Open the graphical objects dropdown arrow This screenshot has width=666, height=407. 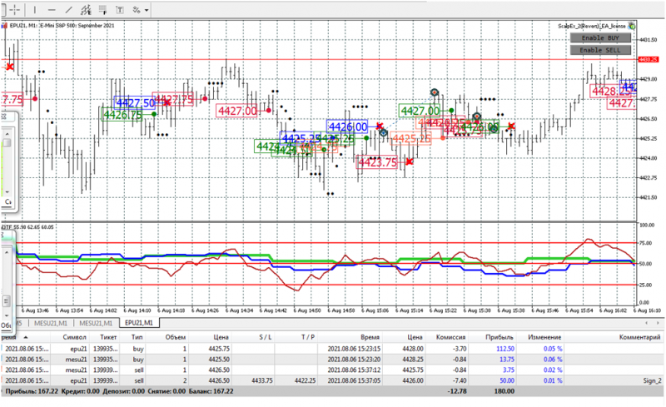click(147, 10)
